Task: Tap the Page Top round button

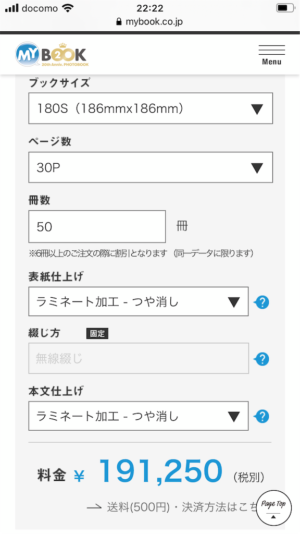Action: click(273, 508)
